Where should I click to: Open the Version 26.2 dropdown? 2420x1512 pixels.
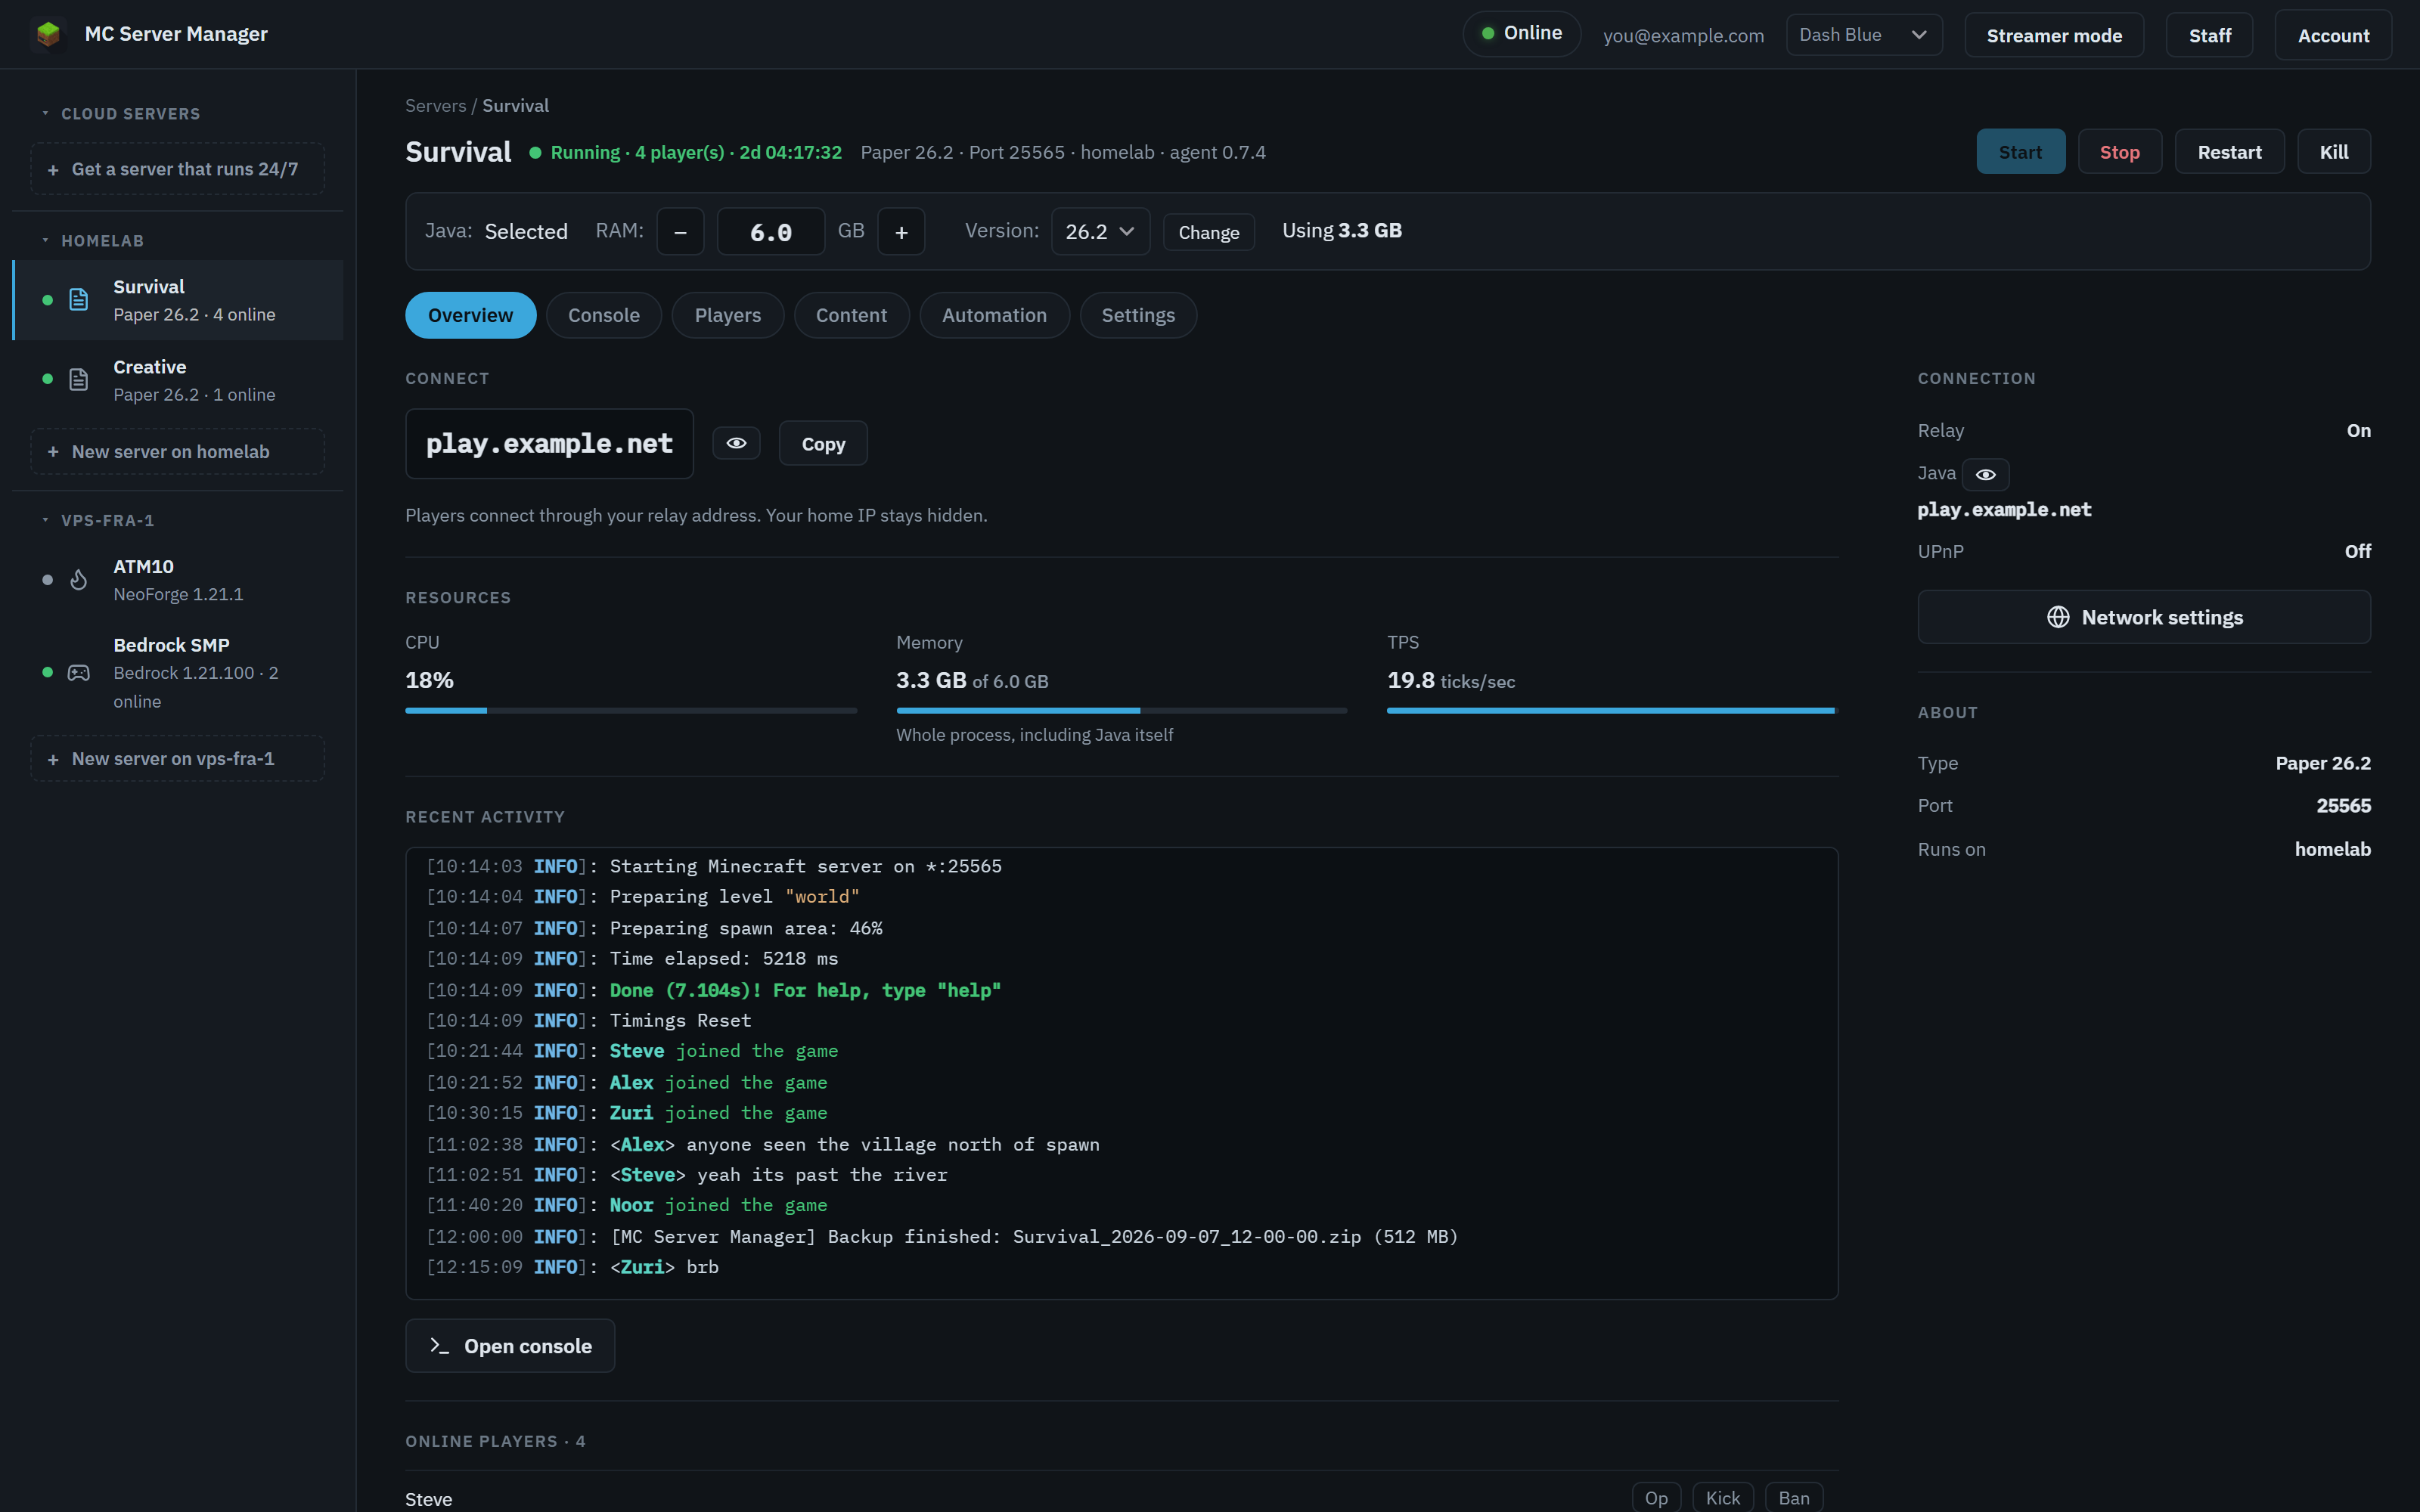pyautogui.click(x=1100, y=232)
